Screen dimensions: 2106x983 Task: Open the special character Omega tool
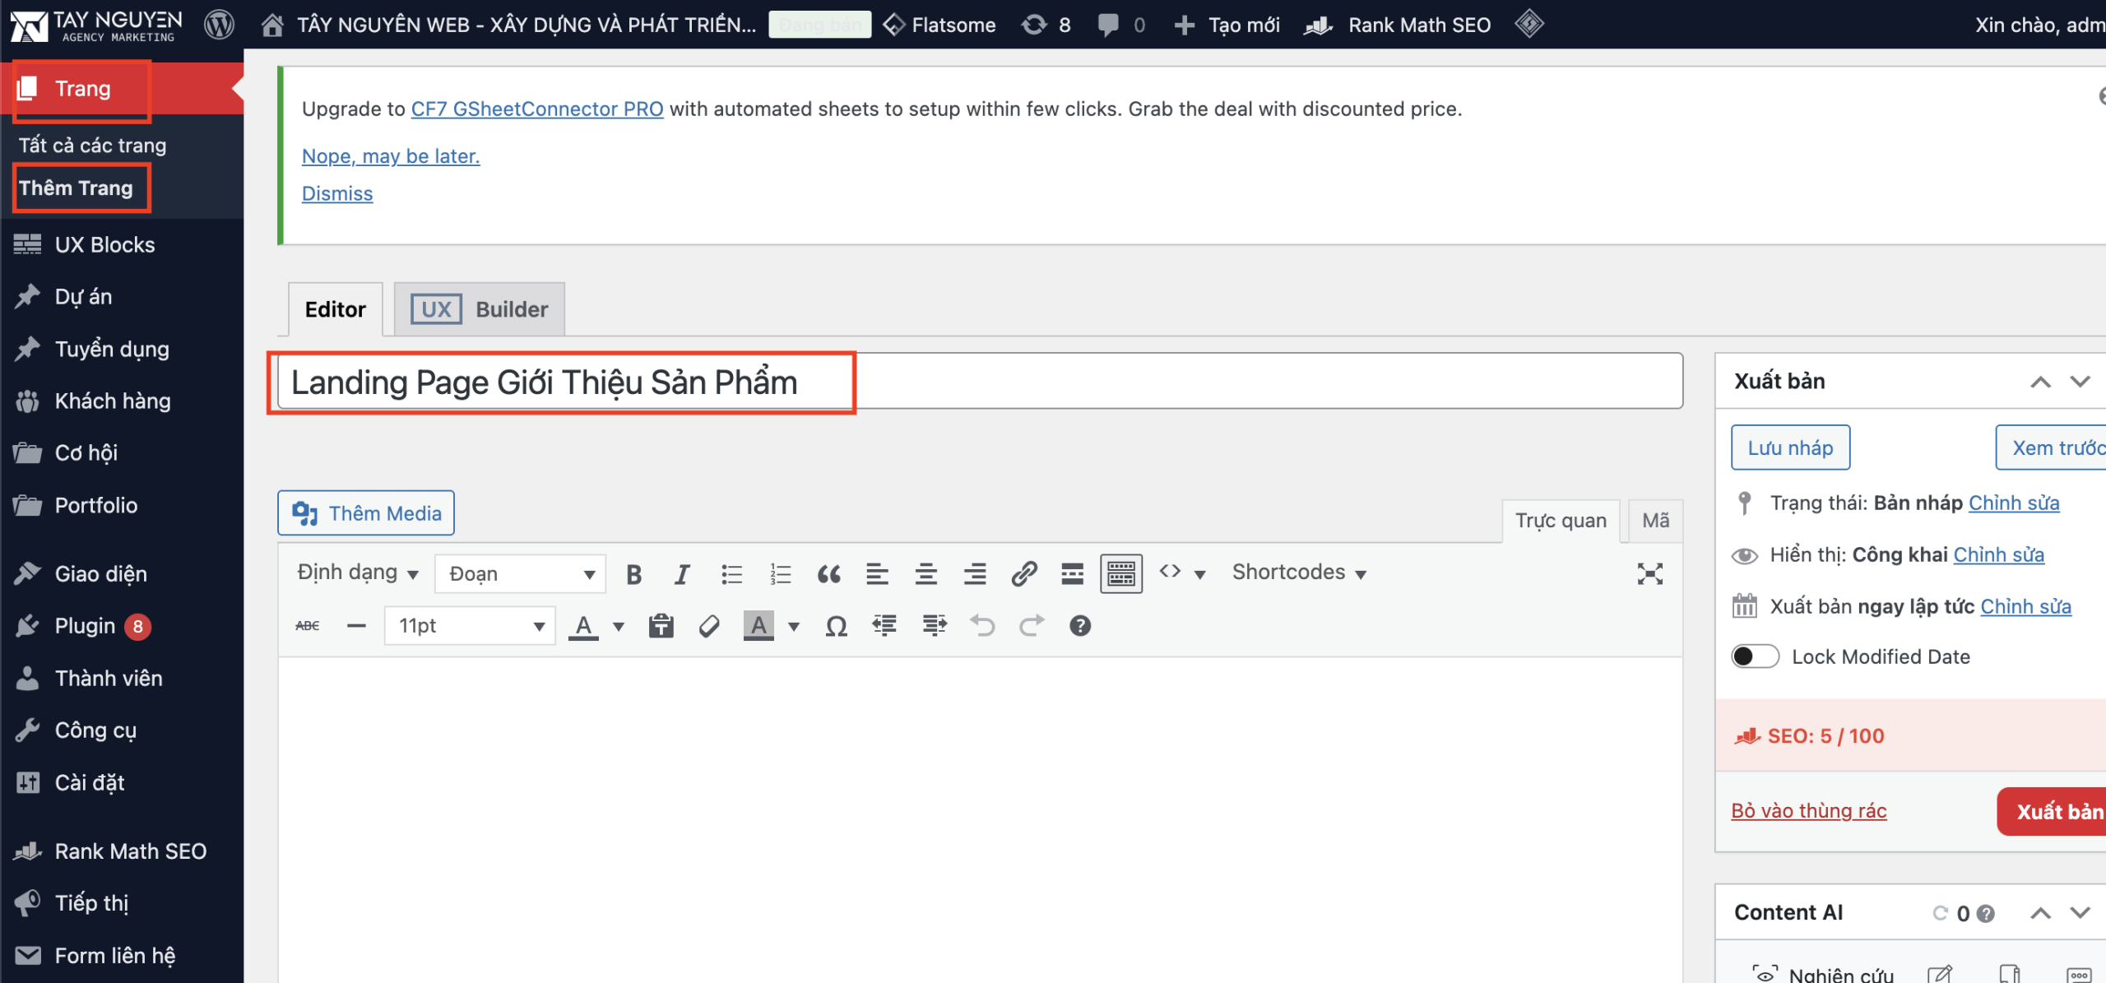(x=836, y=626)
